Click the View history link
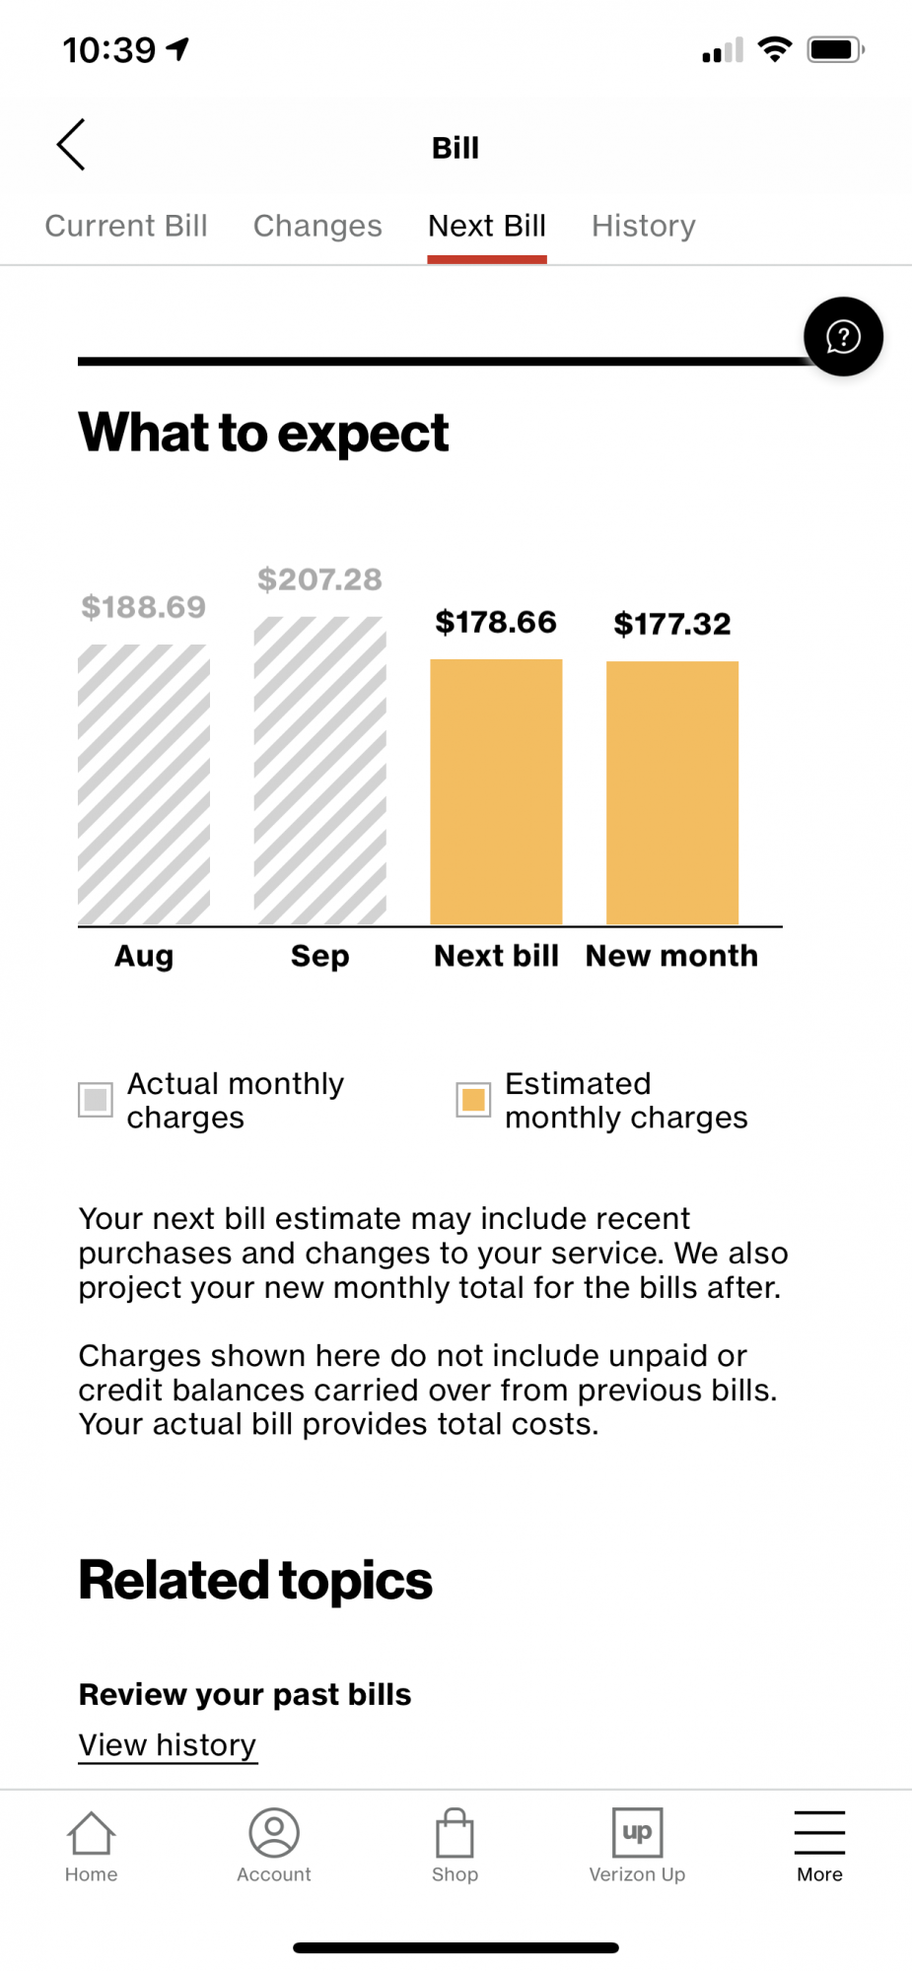Viewport: 912px width, 1971px height. [x=168, y=1745]
